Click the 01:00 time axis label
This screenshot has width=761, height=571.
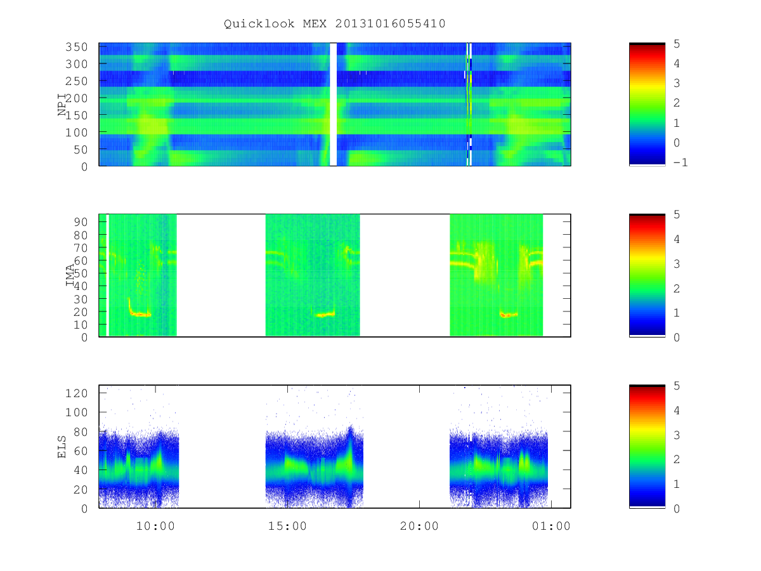click(551, 526)
